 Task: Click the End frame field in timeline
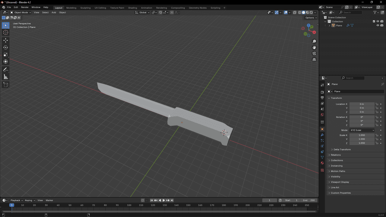click(309, 200)
